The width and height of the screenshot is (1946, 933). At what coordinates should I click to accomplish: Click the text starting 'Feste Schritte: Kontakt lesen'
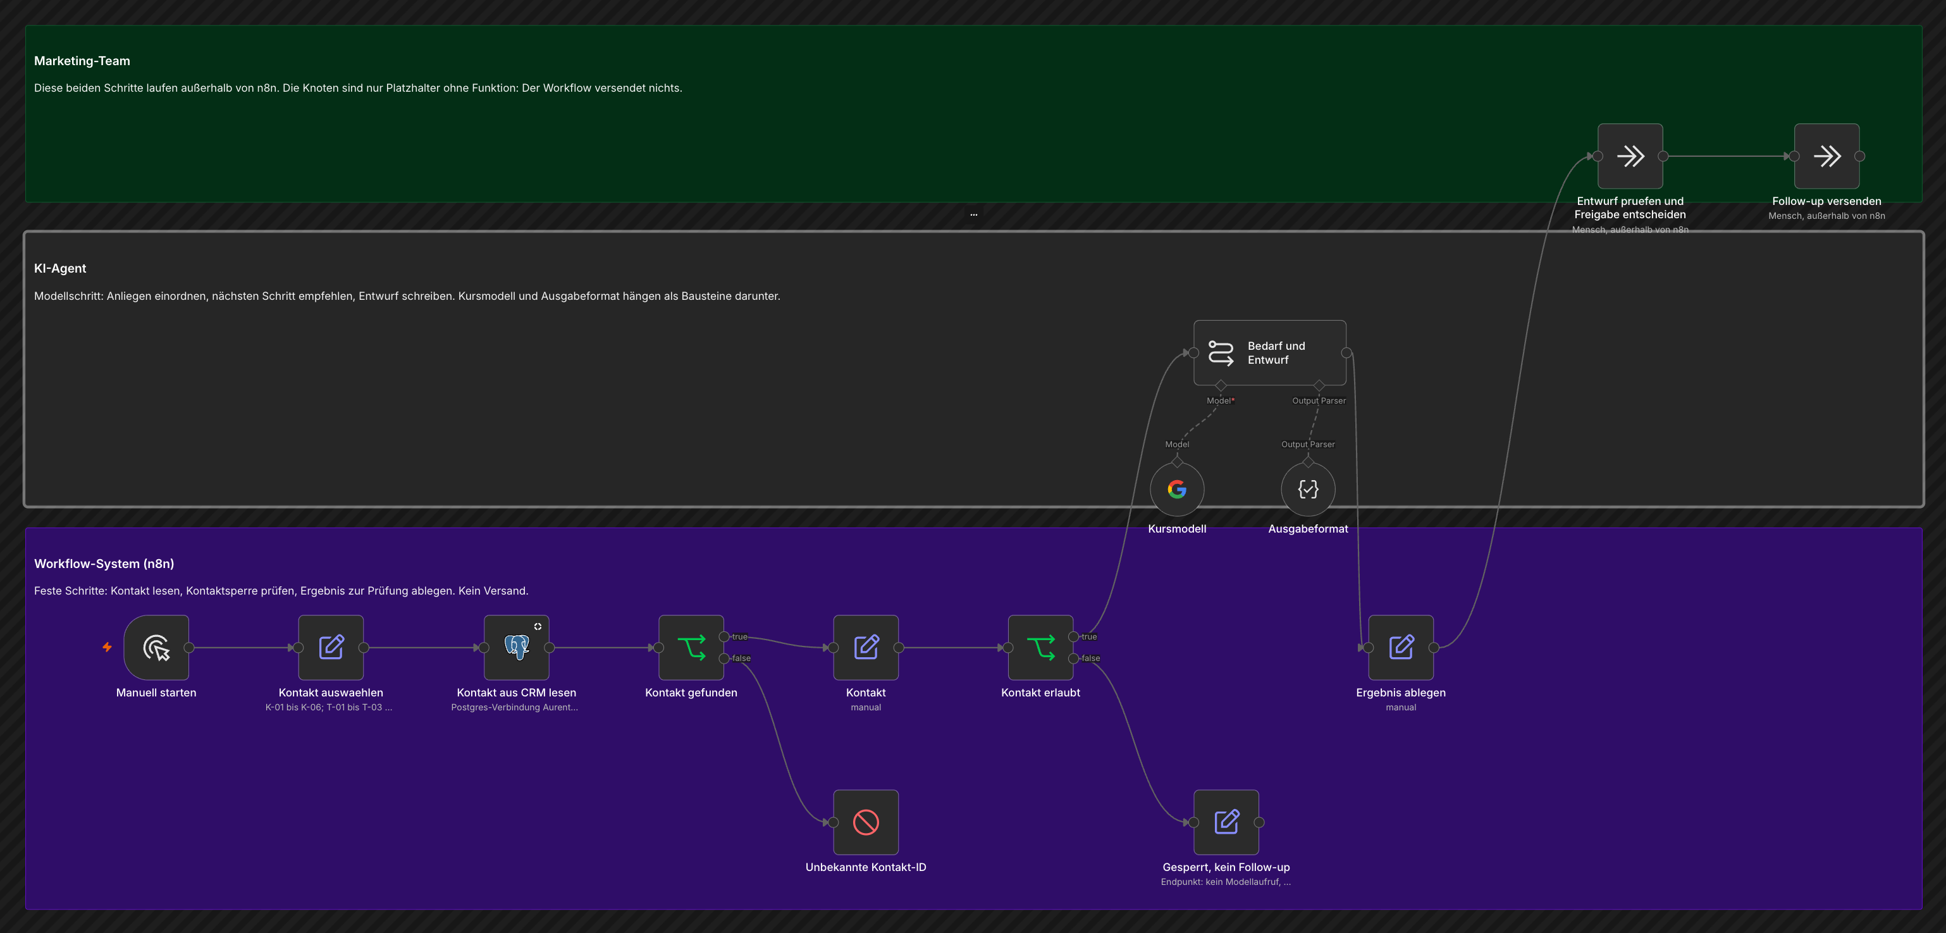point(281,591)
